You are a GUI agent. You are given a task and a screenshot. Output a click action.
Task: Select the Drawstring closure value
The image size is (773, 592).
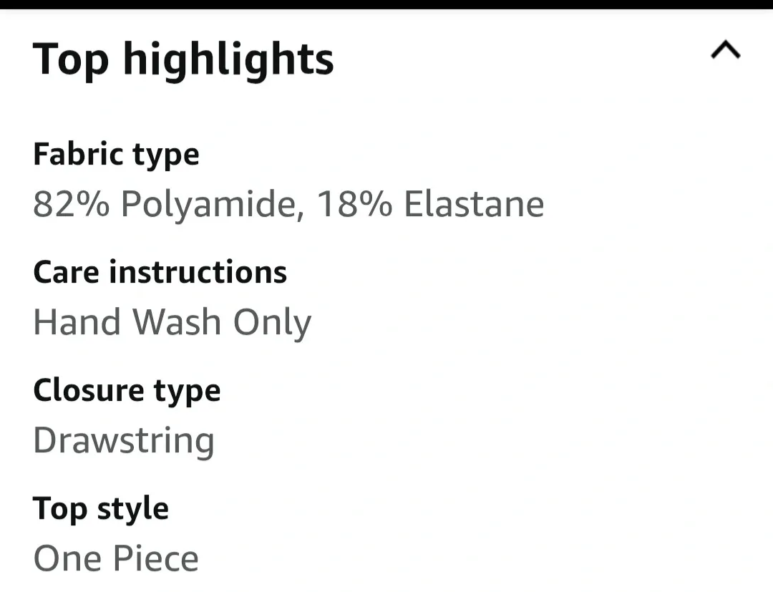(124, 441)
